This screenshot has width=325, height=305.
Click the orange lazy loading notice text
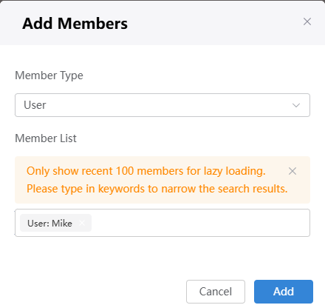[x=157, y=180]
